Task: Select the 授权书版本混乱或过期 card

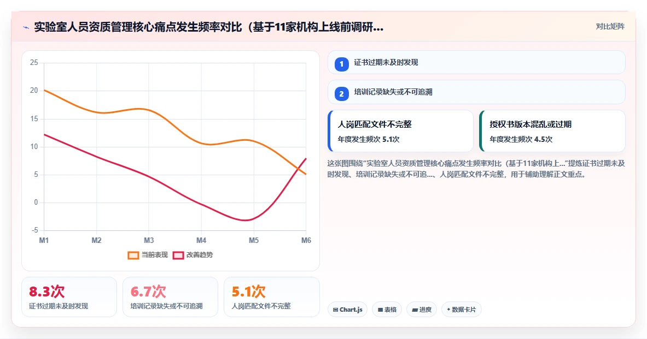Action: [x=552, y=131]
